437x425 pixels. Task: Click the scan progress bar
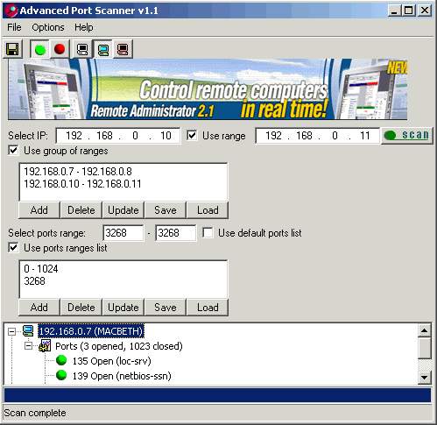[x=217, y=395]
